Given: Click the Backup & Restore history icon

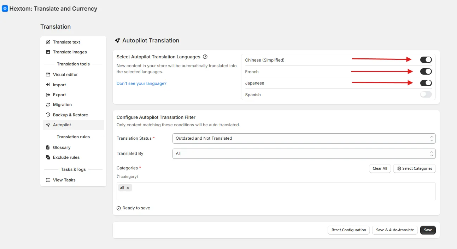Looking at the screenshot, I should [x=48, y=115].
